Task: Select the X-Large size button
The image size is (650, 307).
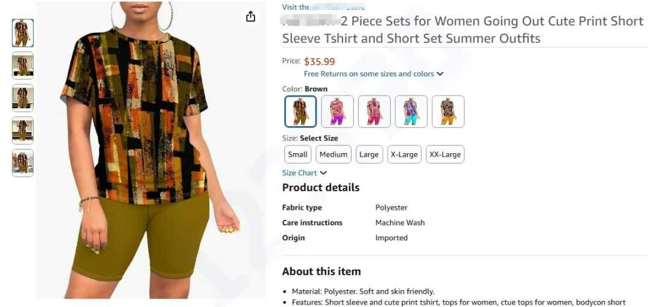Action: 404,154
